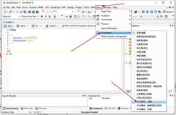
Task: Close the Explorer panel
Action: pyautogui.click(x=173, y=26)
